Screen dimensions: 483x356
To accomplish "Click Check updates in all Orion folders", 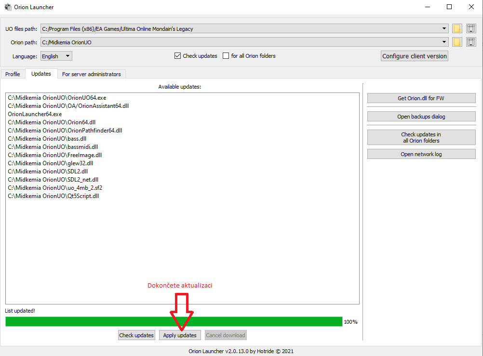I will coord(421,137).
